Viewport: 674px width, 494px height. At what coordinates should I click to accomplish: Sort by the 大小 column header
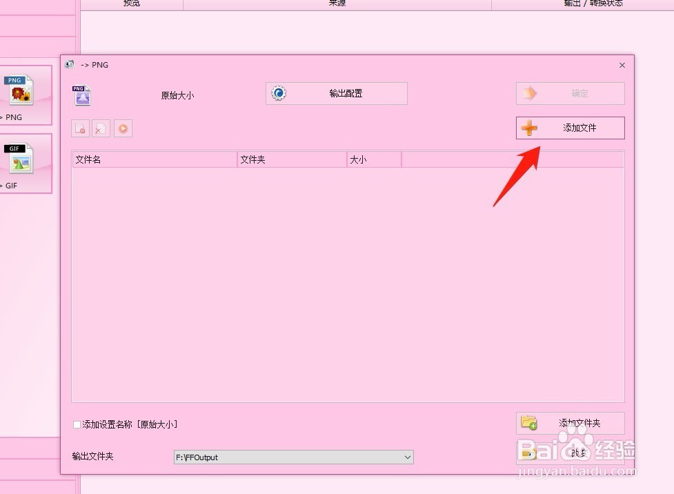coord(374,159)
